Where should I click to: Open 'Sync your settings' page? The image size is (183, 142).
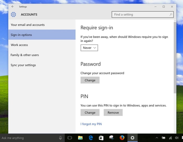pyautogui.click(x=23, y=65)
